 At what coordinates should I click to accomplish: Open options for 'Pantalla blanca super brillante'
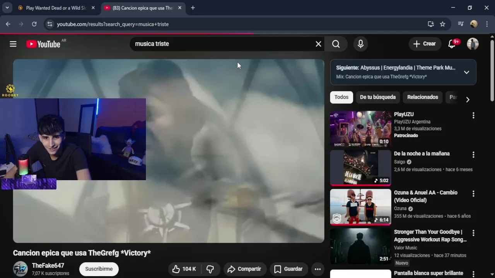click(x=473, y=274)
